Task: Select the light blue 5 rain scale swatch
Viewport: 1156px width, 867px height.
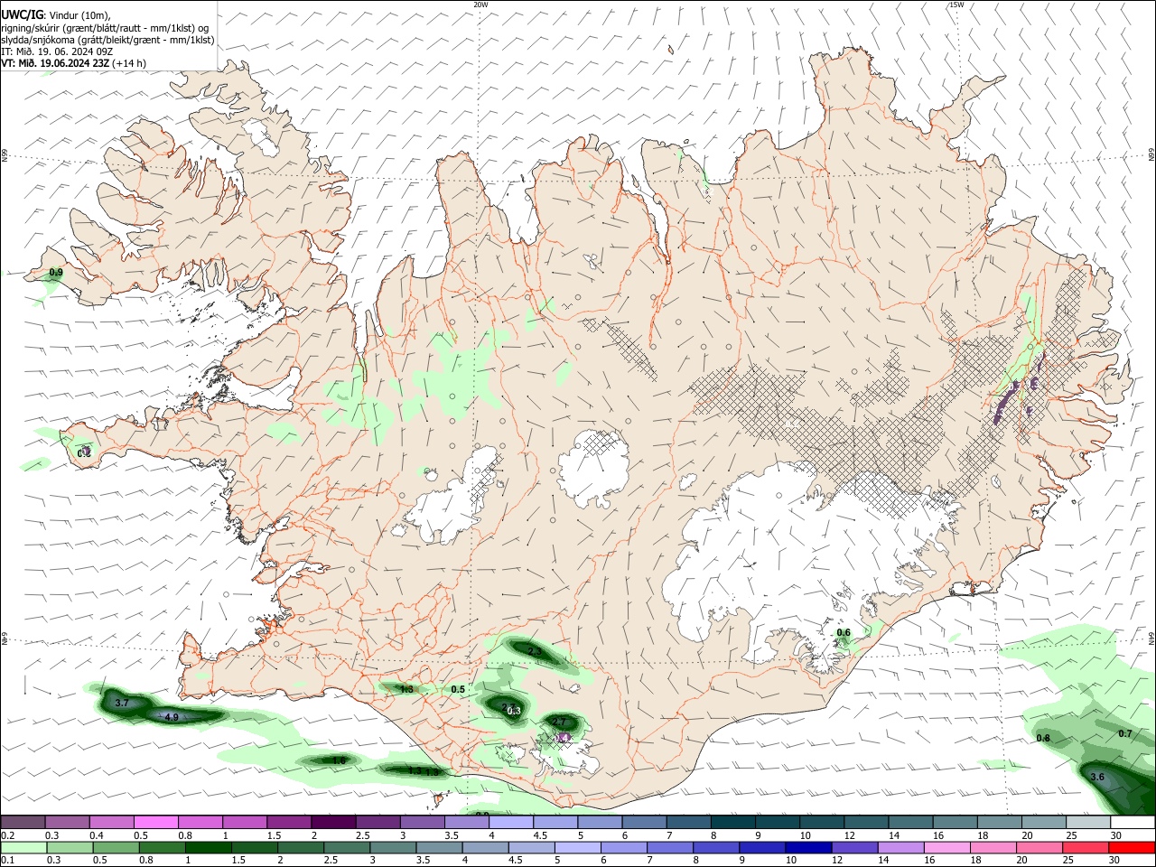Action: [x=578, y=848]
